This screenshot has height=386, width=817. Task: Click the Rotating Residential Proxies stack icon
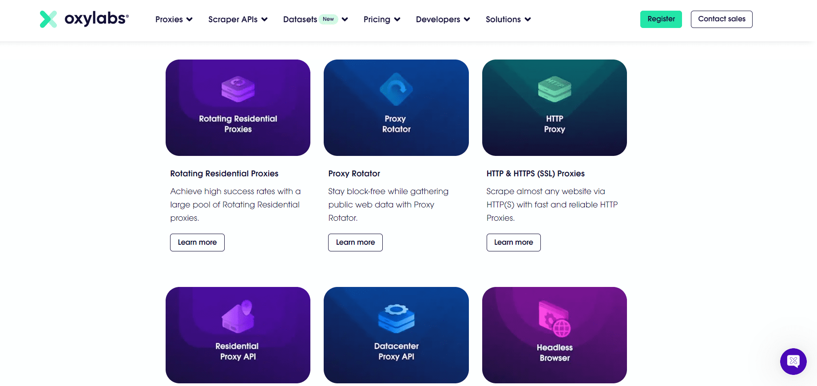238,89
